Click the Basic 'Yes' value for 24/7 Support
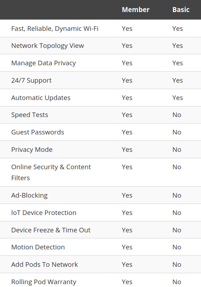This screenshot has width=201, height=287. 178,81
